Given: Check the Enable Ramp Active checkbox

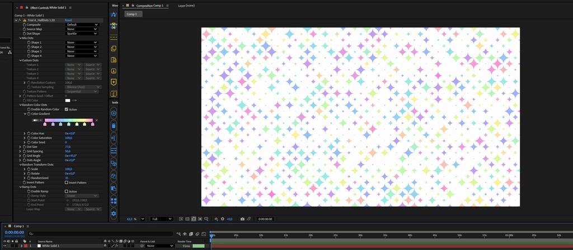Looking at the screenshot, I should (67, 191).
